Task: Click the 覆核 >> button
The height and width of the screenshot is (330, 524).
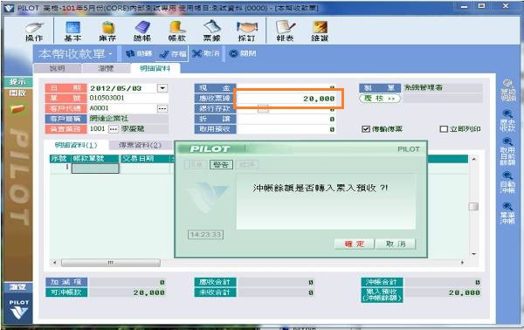Action: click(x=380, y=99)
